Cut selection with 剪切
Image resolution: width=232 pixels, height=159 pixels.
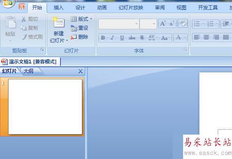[x=30, y=19]
